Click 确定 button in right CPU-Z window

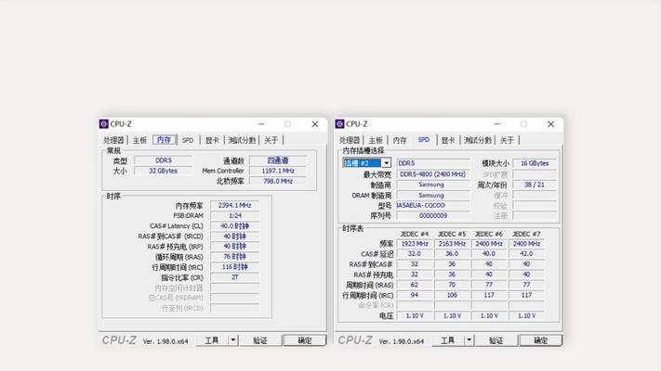[x=541, y=340]
